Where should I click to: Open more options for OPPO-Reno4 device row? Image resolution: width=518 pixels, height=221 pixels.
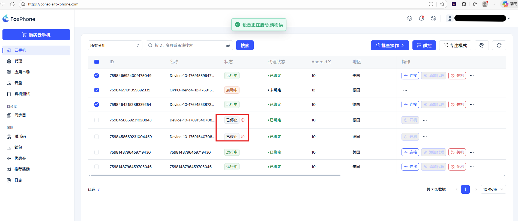click(405, 90)
